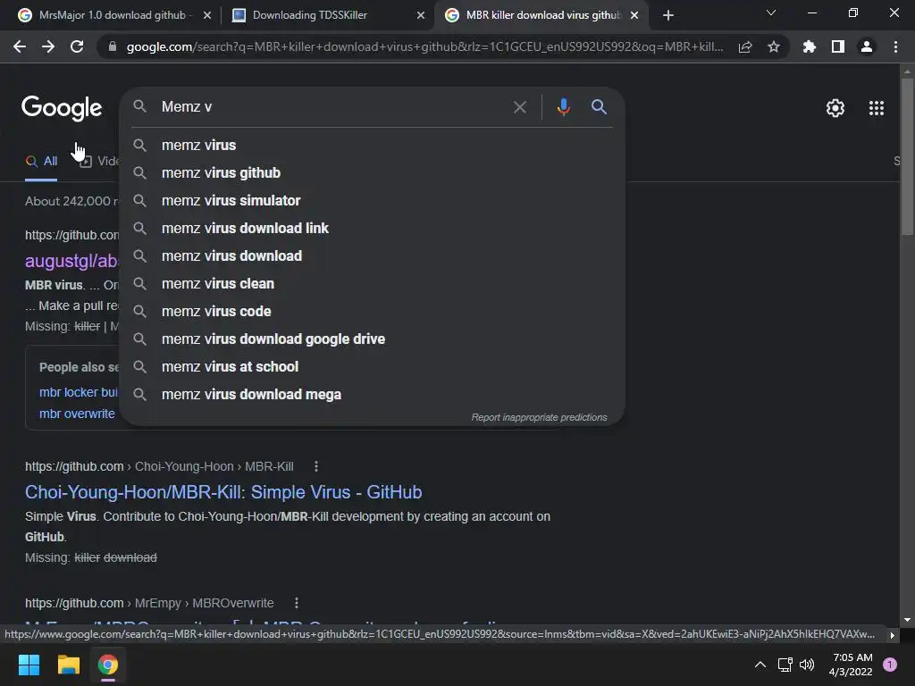Screen dimensions: 915x686
Task: Open the Extensions puzzle icon
Action: pos(809,46)
